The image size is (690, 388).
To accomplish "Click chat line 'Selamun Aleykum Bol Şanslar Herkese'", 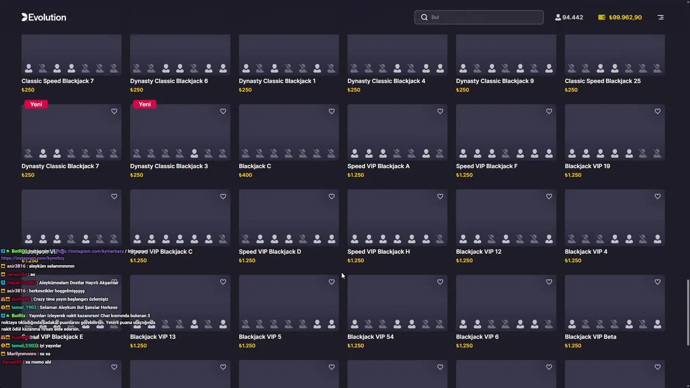I will click(59, 308).
